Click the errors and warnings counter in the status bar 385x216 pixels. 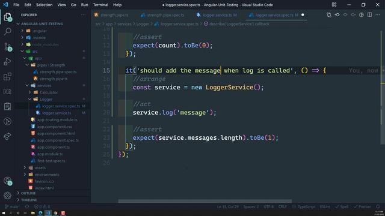[42, 206]
